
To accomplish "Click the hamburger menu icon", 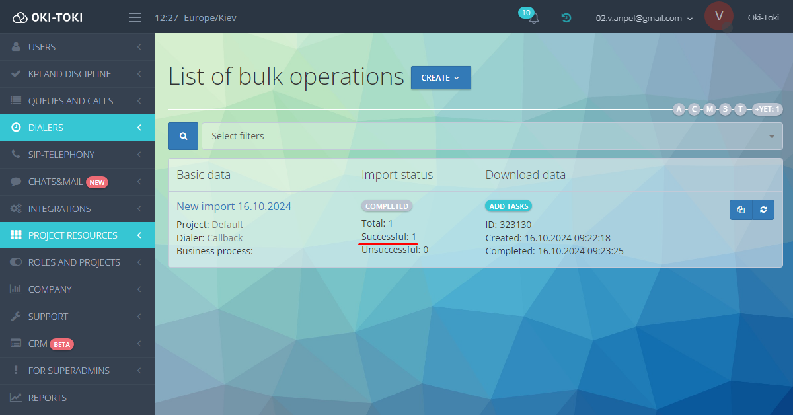I will point(135,18).
